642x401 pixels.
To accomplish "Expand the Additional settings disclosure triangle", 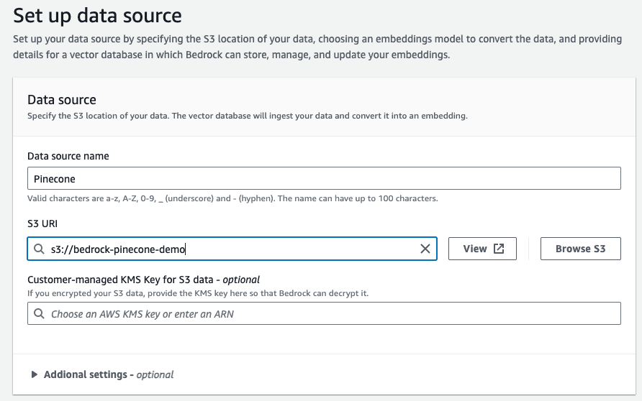I will coord(34,374).
